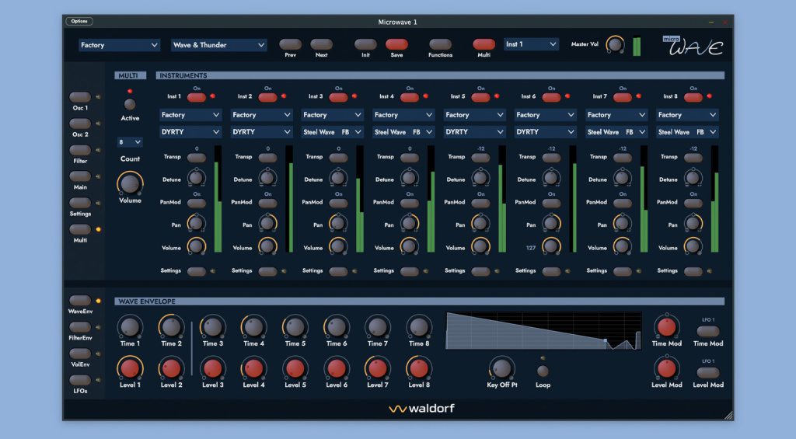
Task: Toggle the envelope Loop button
Action: point(543,371)
